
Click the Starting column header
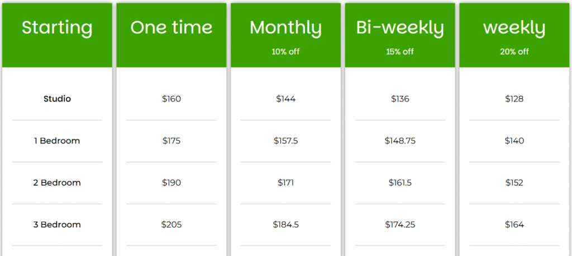pos(57,28)
